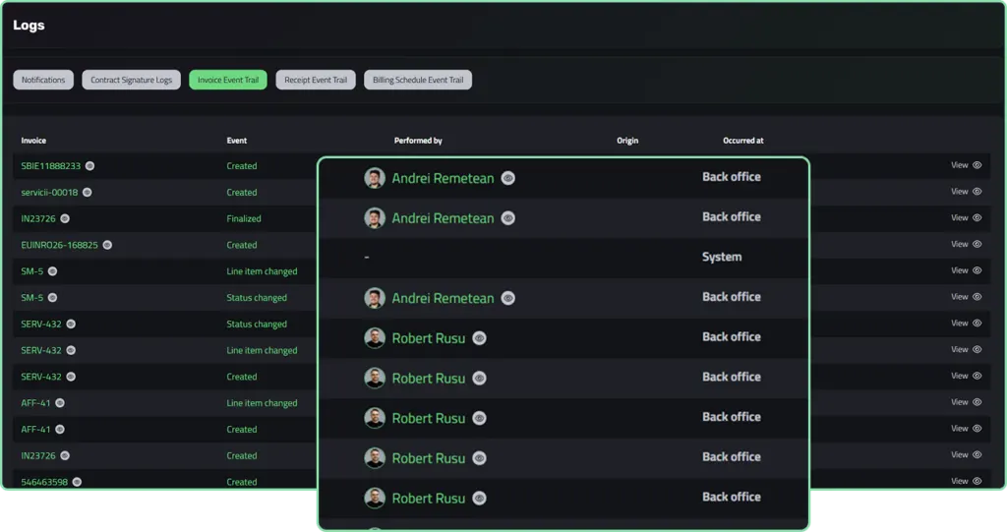
Task: Click the eye icon beside first Robert Rusu
Action: pyautogui.click(x=479, y=338)
